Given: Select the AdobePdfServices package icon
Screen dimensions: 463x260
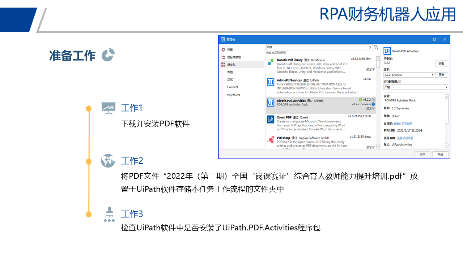Looking at the screenshot, I should tap(271, 82).
